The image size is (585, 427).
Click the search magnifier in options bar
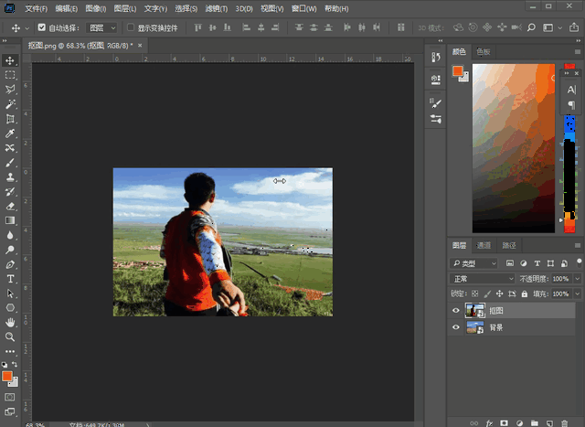[x=531, y=27]
